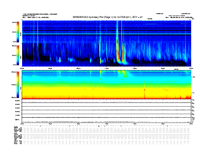Click the bottom line-plot strip above status rows

[107, 120]
